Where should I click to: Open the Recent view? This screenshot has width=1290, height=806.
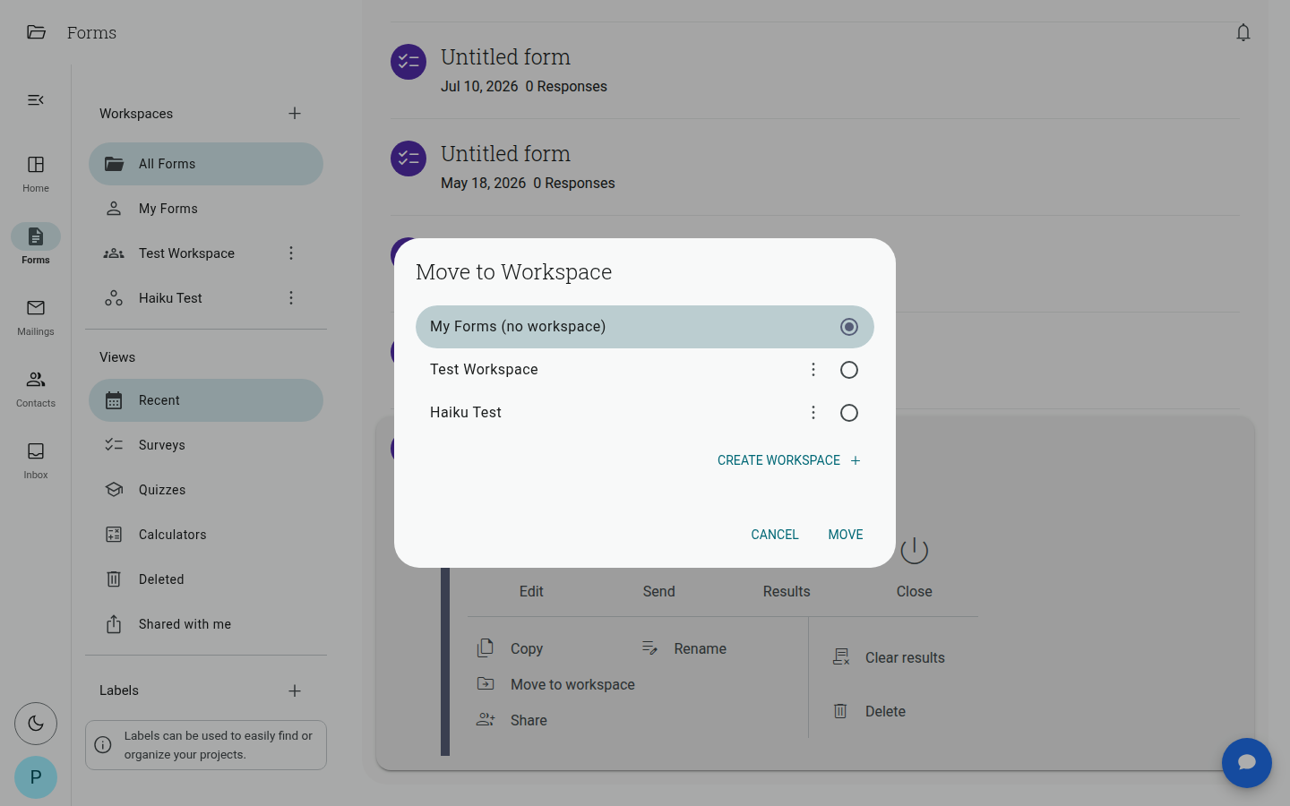206,400
